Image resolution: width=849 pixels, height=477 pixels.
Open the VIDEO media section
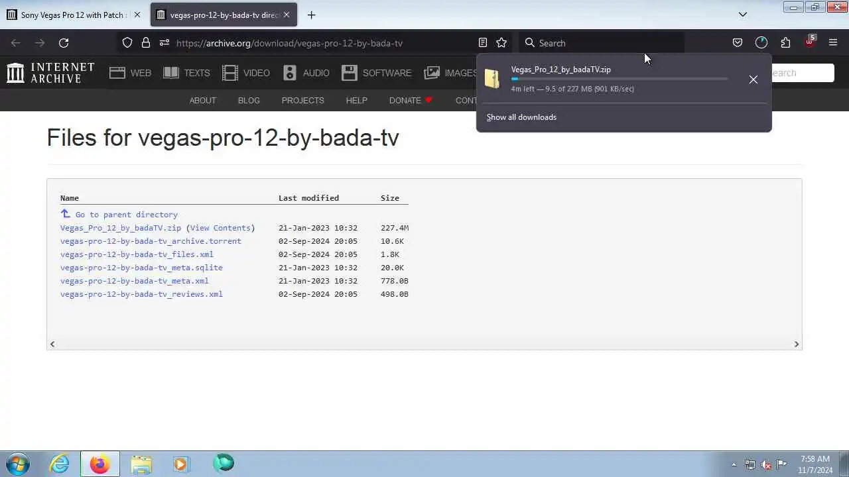[246, 73]
